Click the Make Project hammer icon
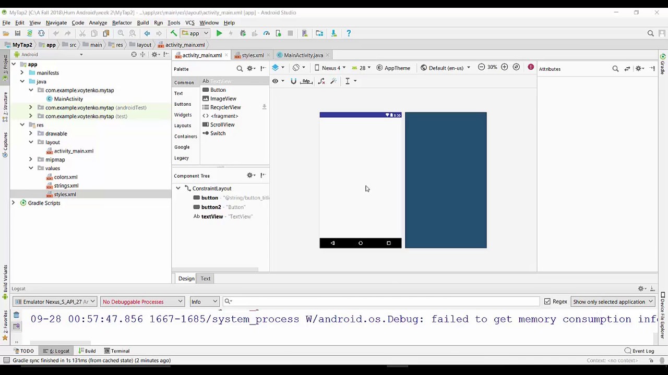The width and height of the screenshot is (668, 375). (x=174, y=33)
